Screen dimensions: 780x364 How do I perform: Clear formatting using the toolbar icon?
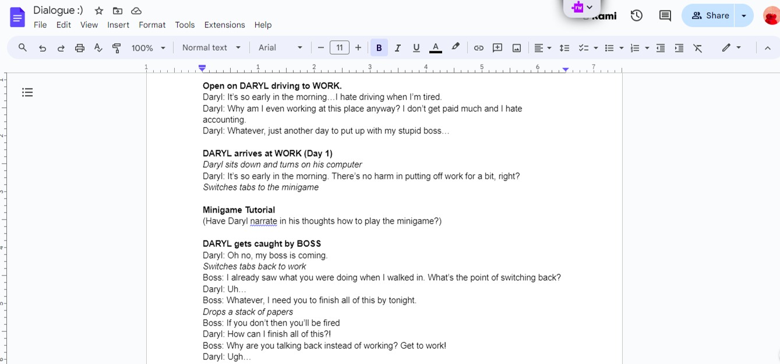click(697, 48)
